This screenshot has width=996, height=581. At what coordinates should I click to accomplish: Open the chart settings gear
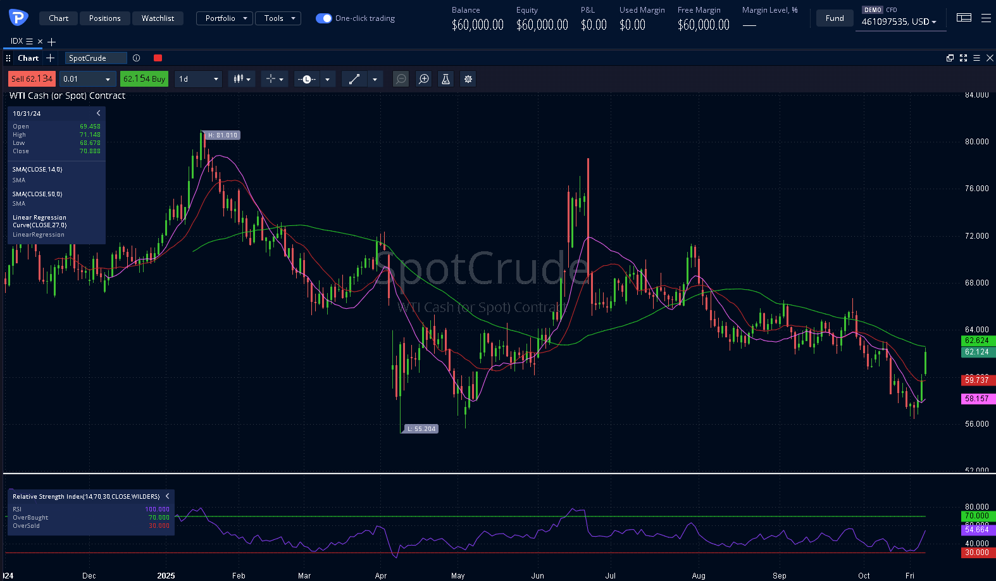pyautogui.click(x=468, y=79)
